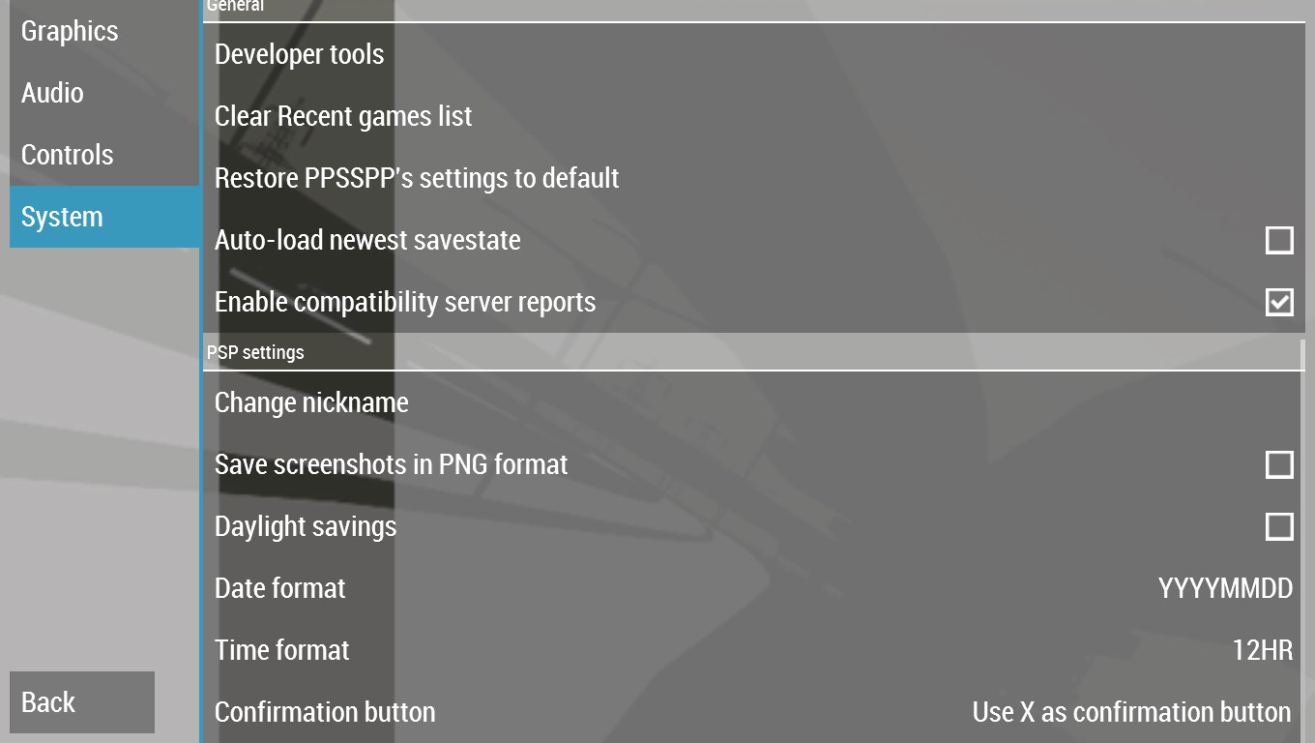
Task: Open the Date format YYYYMMDD selector
Action: [x=1224, y=588]
